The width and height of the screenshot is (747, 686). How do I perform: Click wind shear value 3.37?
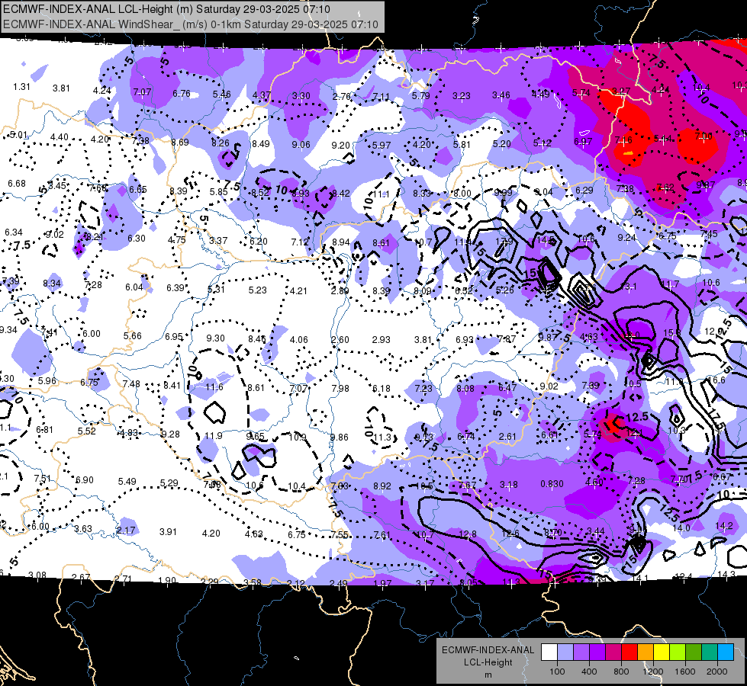coord(218,240)
